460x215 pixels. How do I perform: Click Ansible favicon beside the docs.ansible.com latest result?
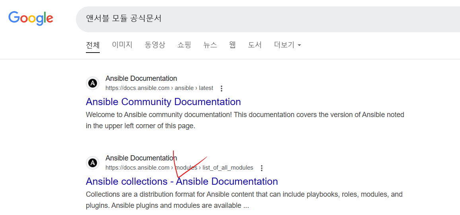pos(93,83)
